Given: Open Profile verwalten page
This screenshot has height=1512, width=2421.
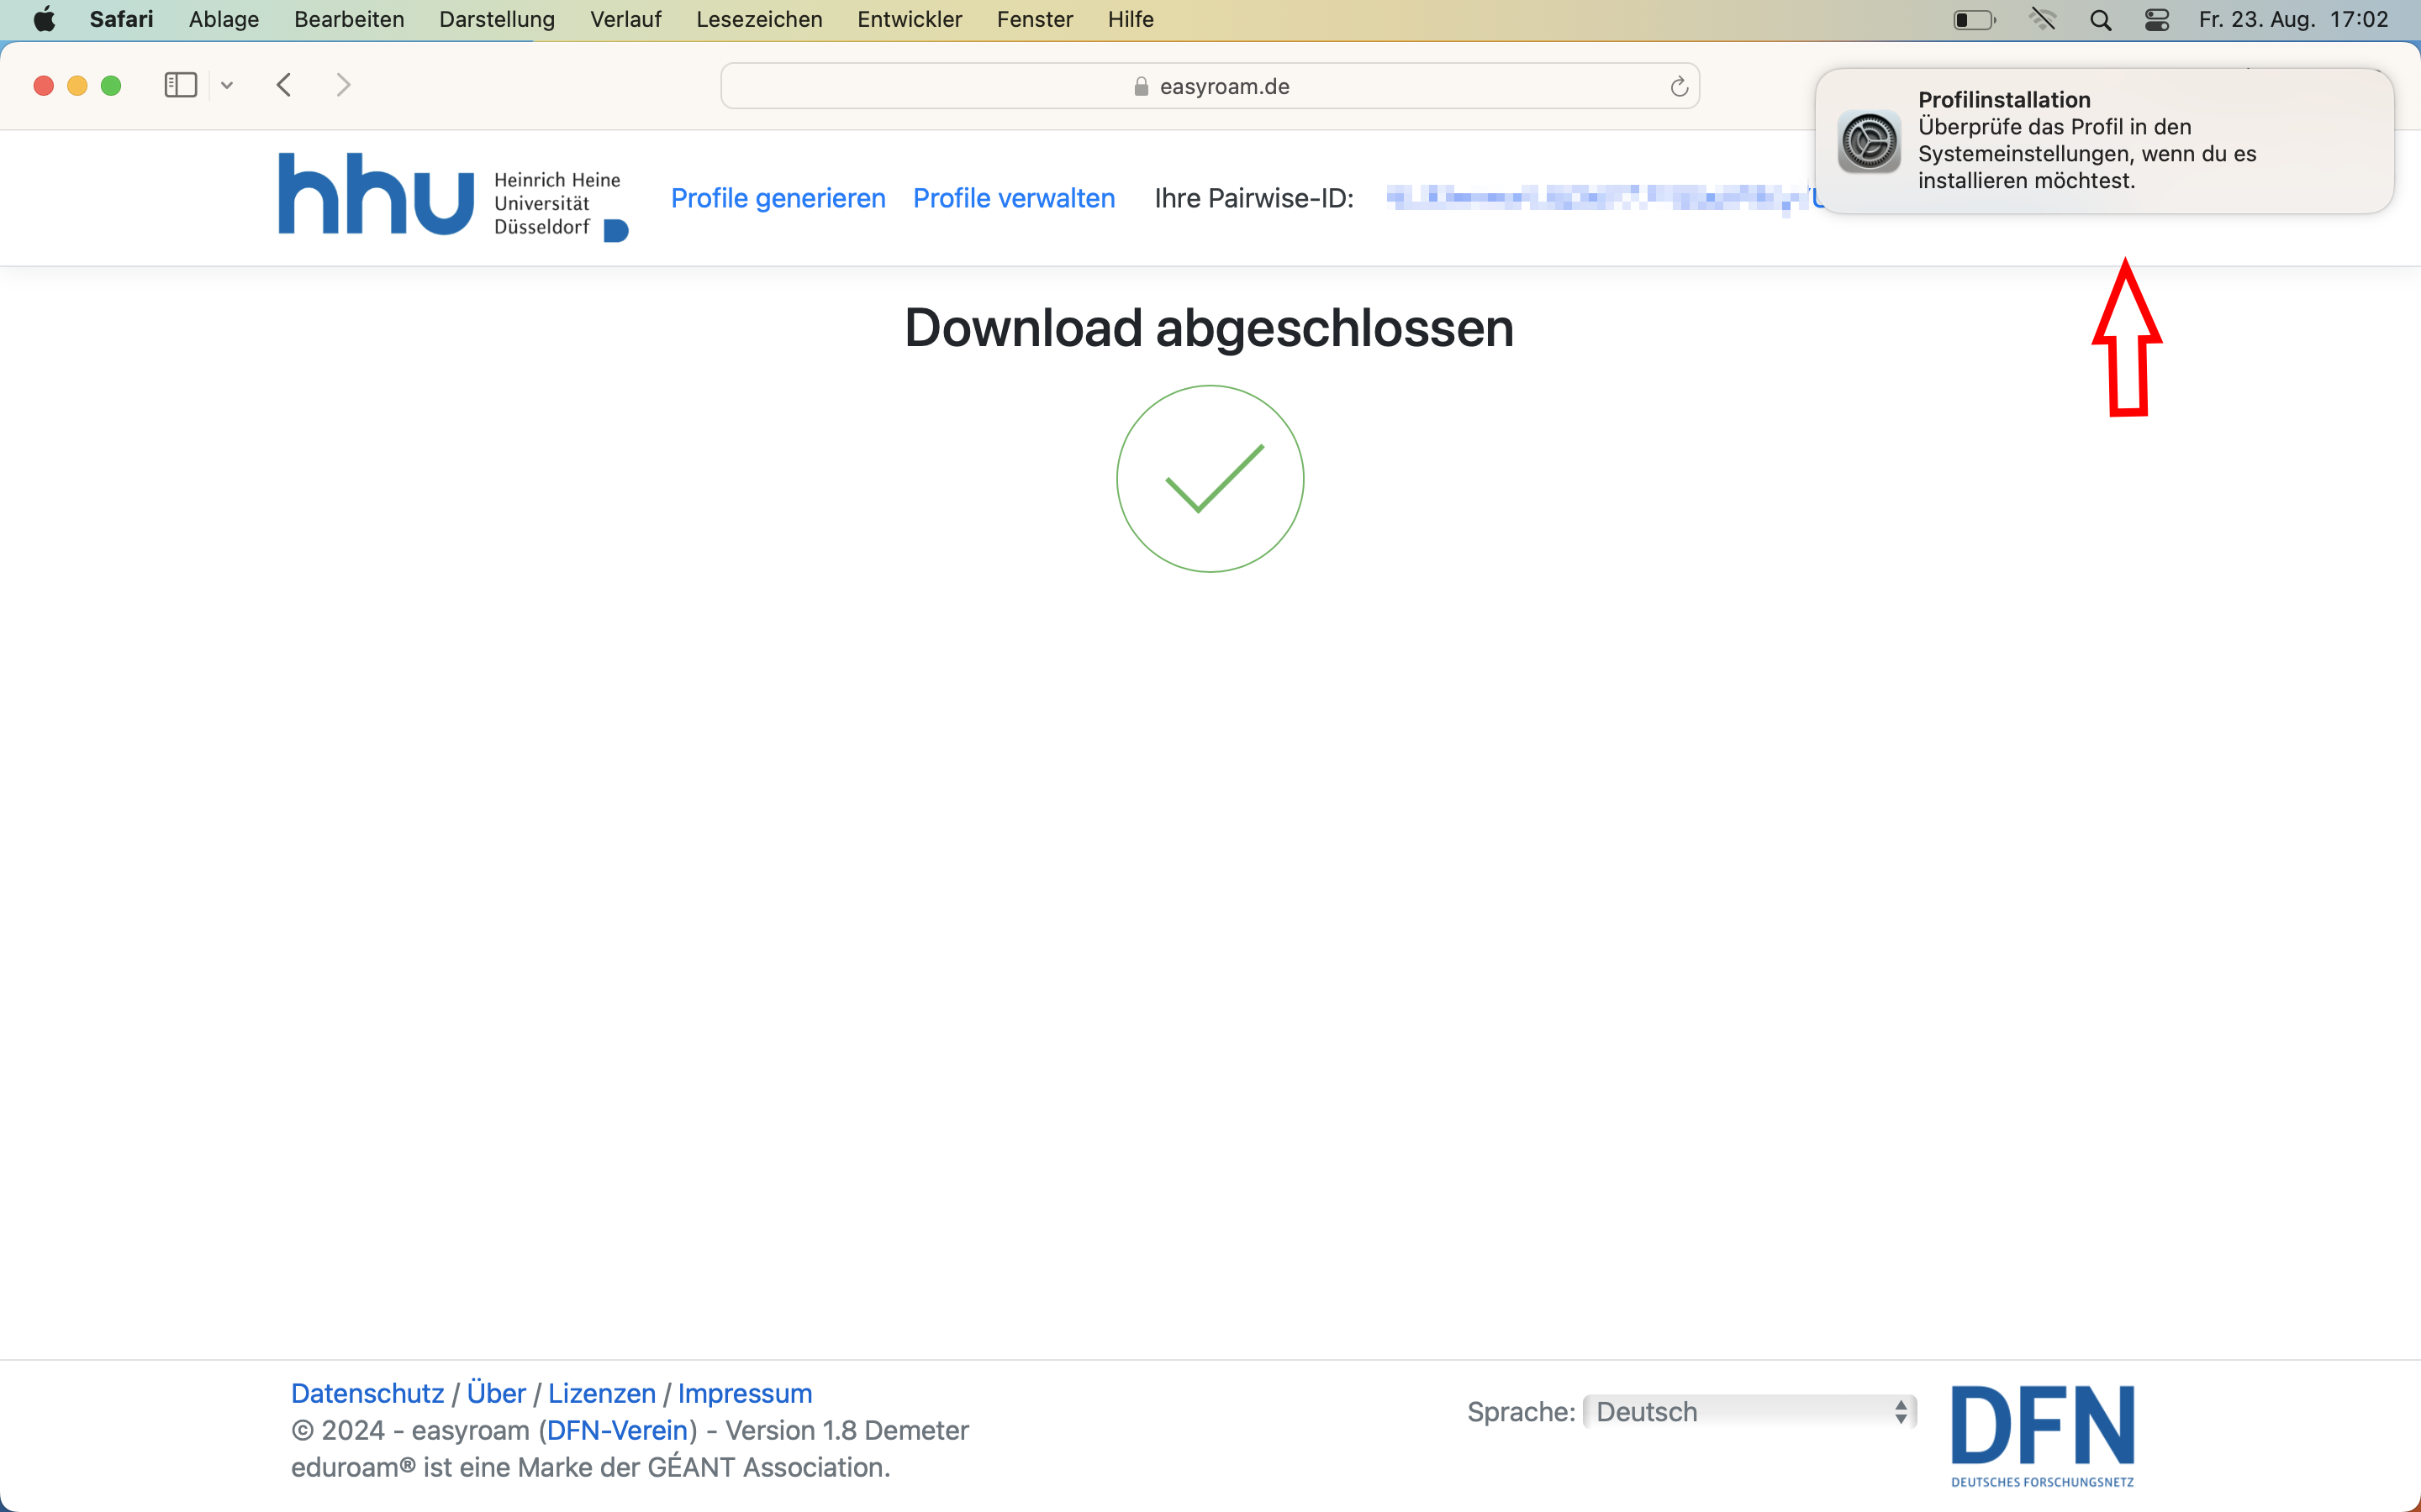Looking at the screenshot, I should pyautogui.click(x=1014, y=198).
